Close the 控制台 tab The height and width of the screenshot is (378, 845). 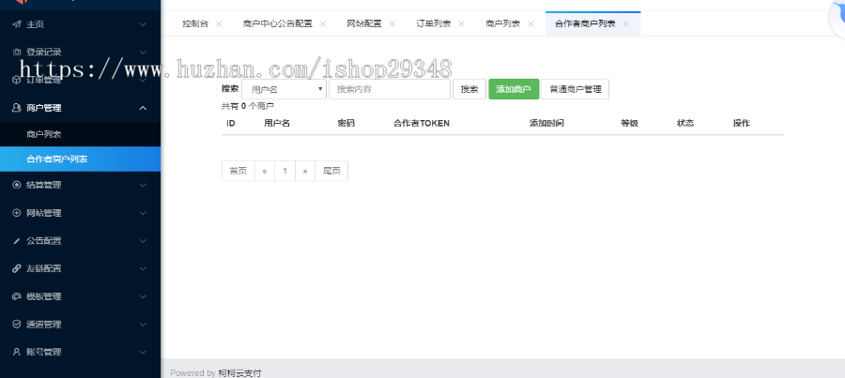click(x=219, y=23)
